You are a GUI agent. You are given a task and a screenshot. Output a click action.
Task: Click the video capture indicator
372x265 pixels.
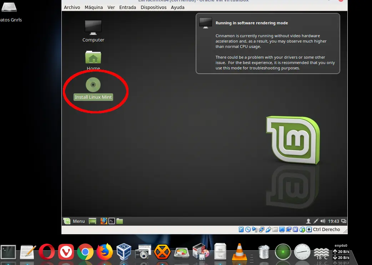(289, 230)
